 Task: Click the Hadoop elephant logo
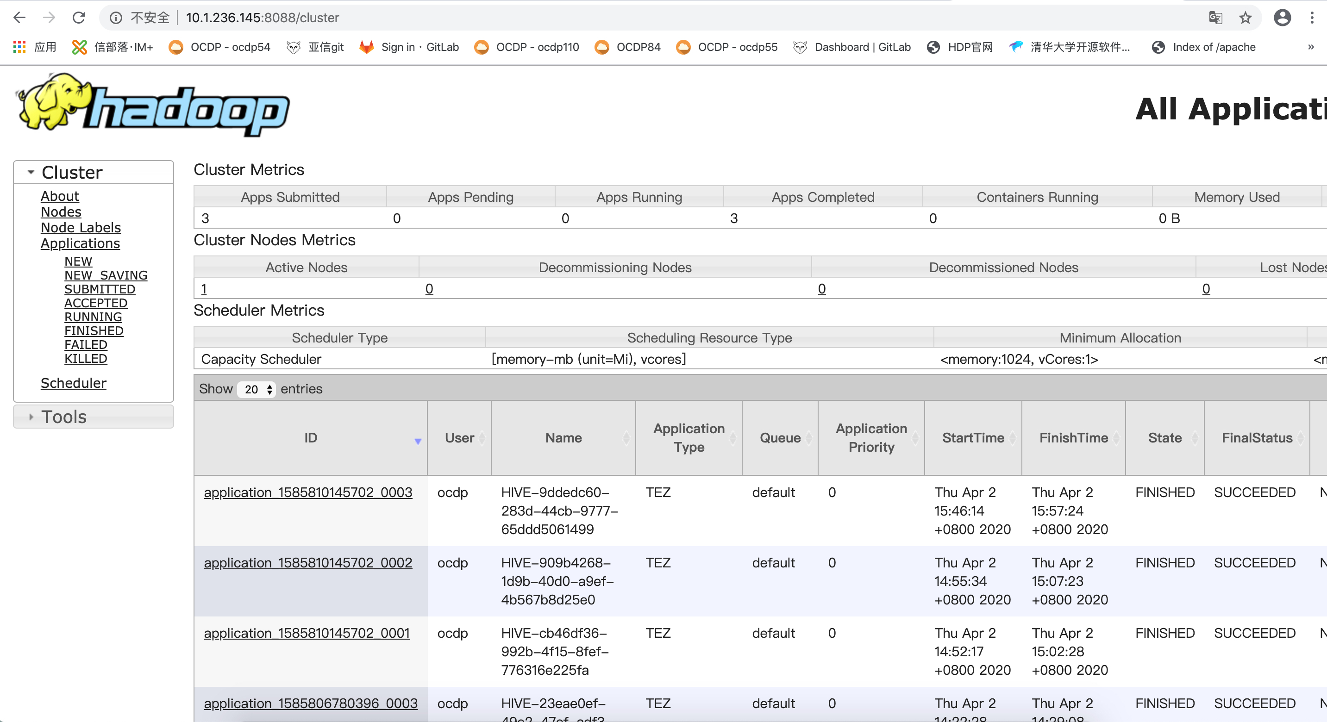[152, 105]
